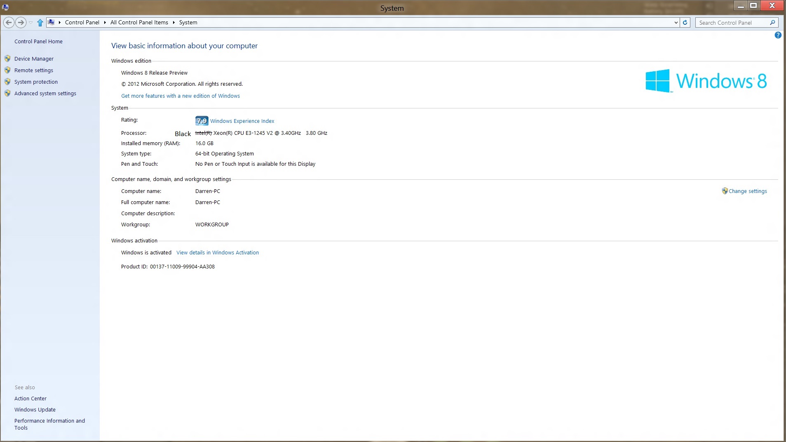Open Device Manager
The height and width of the screenshot is (442, 786).
click(x=34, y=59)
